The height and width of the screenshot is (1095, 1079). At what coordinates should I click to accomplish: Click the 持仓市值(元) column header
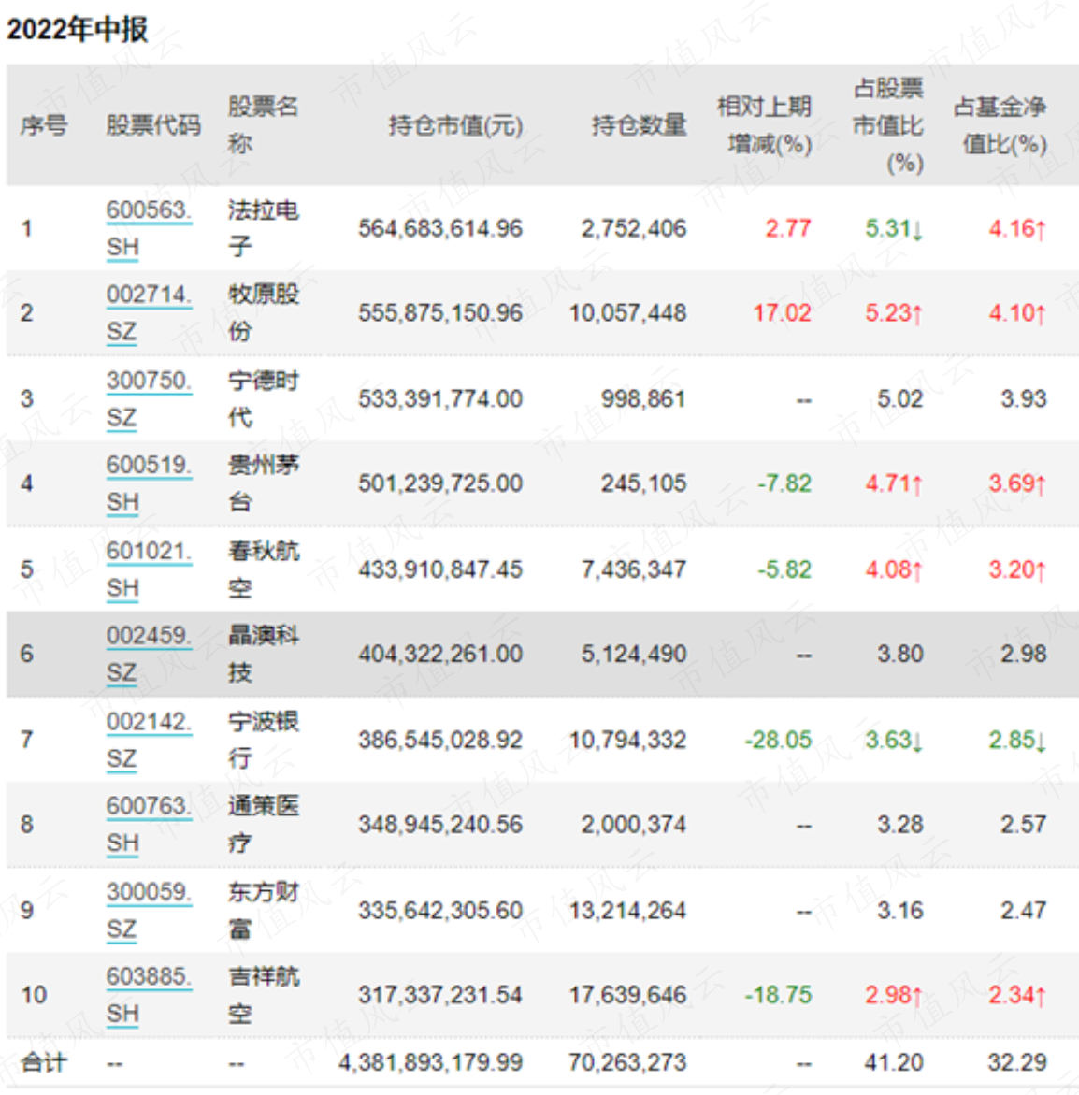click(x=455, y=125)
